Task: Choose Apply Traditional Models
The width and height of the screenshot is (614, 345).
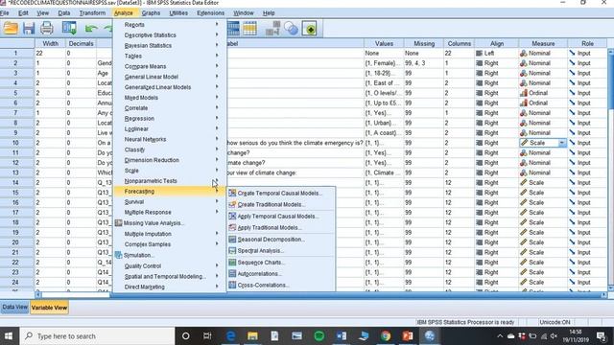Action: (281, 228)
